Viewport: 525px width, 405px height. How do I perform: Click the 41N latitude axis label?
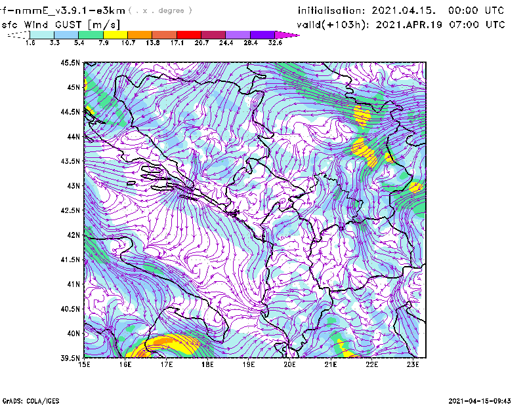pos(73,284)
